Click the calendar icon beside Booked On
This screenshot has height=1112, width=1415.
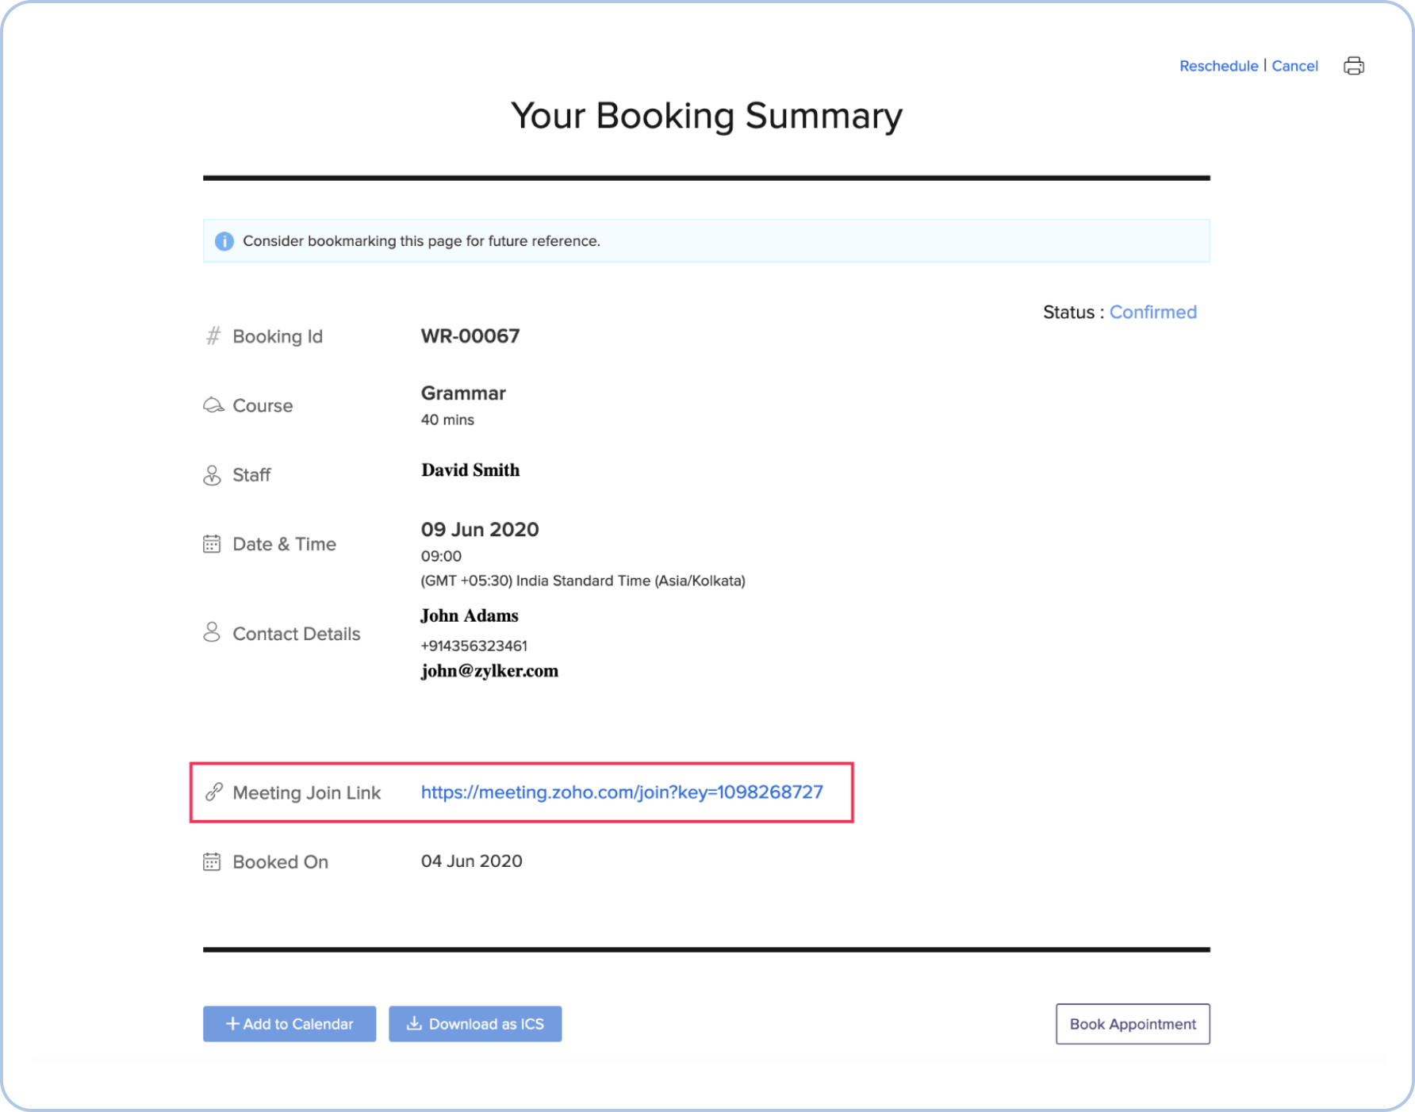[x=212, y=862]
